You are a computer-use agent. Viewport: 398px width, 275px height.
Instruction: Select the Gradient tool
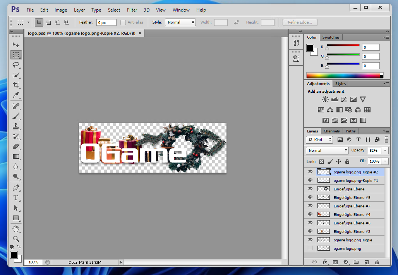(16, 156)
